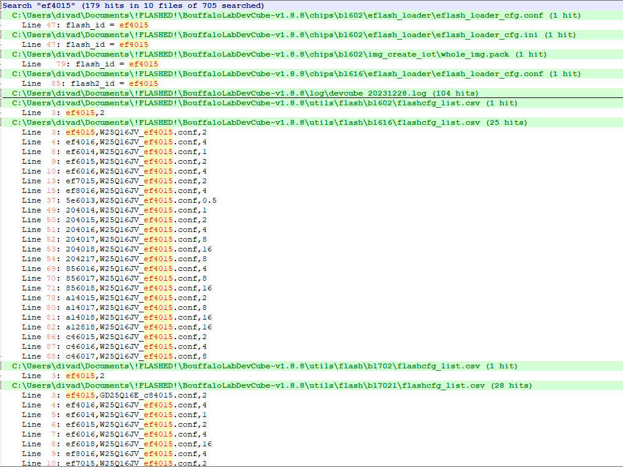Open Line 47 hit under eflash_loader_cfg.ini

tap(85, 44)
